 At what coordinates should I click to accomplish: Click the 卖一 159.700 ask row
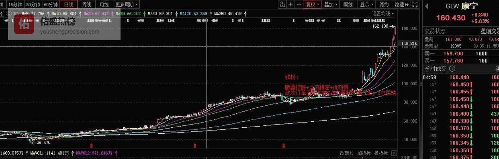pos(461,53)
